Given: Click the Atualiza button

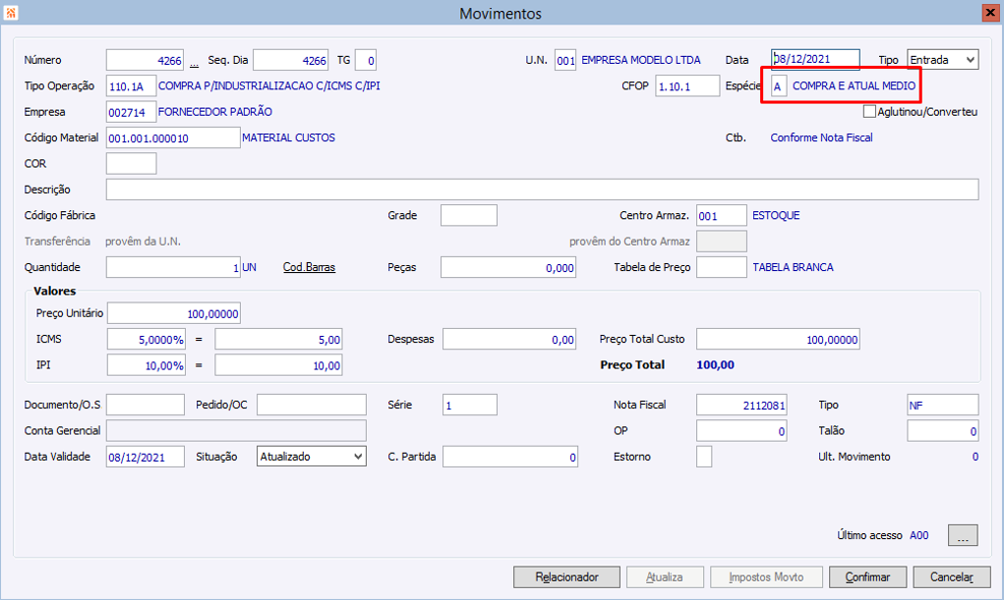Looking at the screenshot, I should [x=665, y=577].
